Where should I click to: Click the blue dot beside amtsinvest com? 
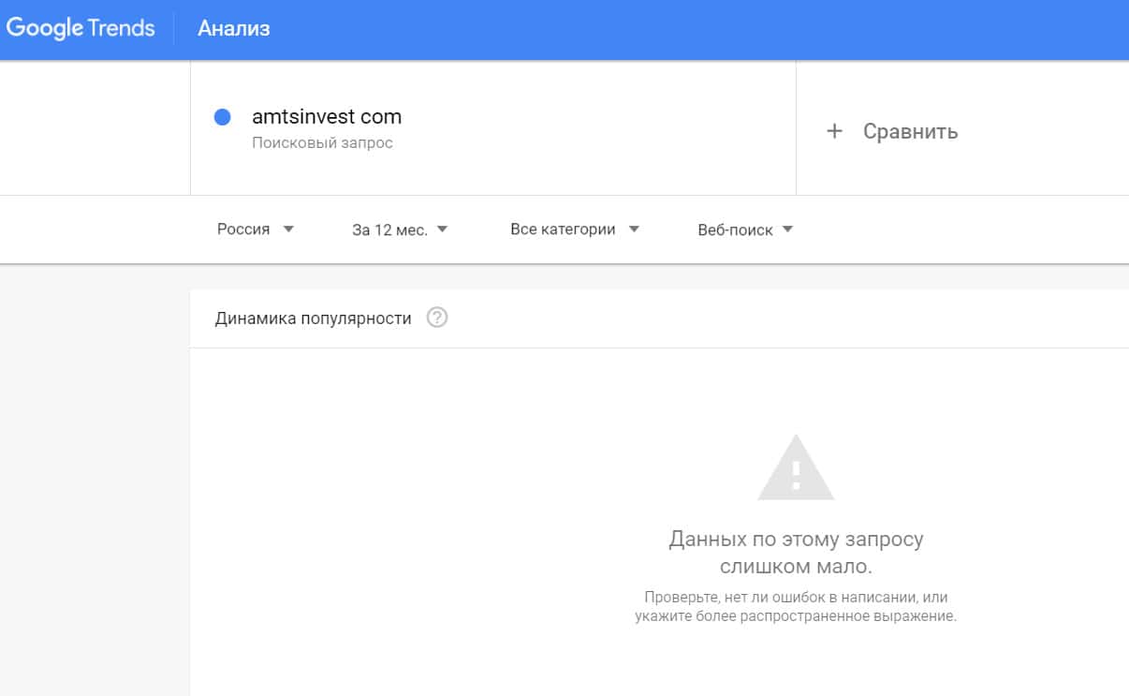223,117
